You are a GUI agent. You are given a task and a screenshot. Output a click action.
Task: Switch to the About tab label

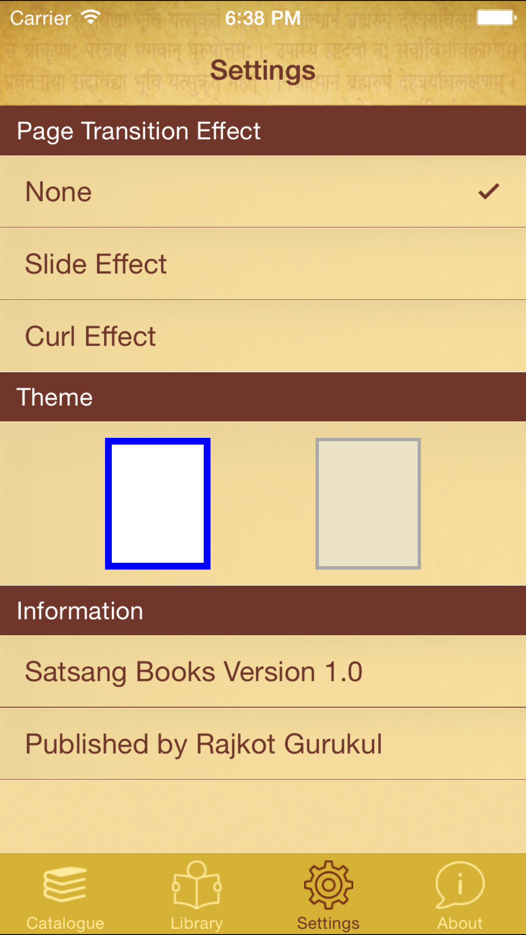(x=460, y=923)
